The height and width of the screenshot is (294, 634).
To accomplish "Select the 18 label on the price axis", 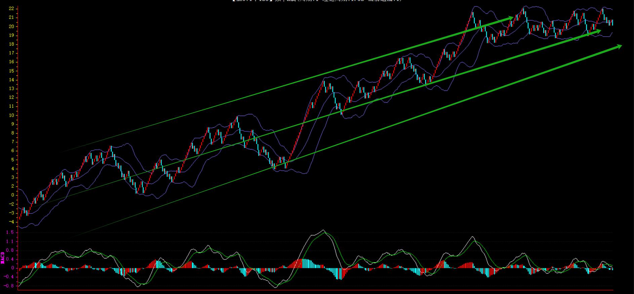I will pyautogui.click(x=11, y=44).
